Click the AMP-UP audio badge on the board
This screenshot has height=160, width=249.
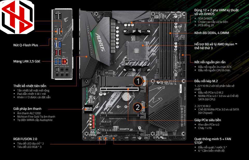coord(88,108)
